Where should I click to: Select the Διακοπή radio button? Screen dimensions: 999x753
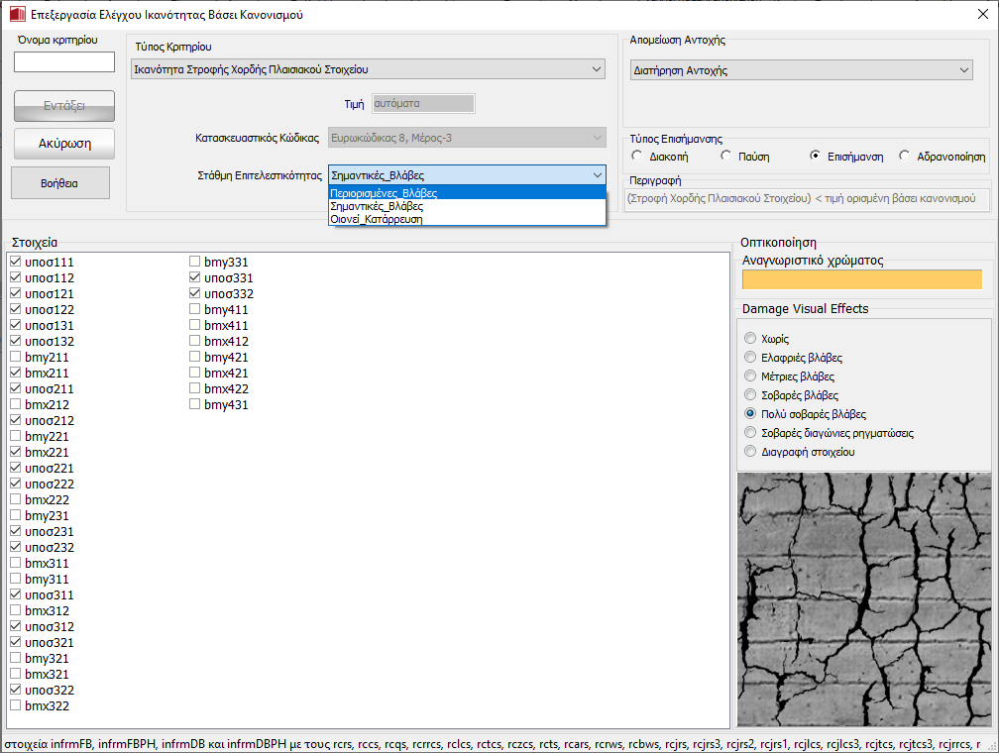(x=637, y=157)
